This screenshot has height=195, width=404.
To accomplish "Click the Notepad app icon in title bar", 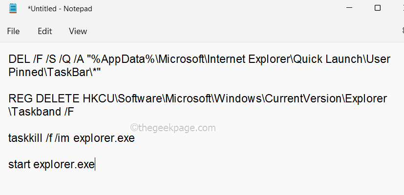I will click(x=13, y=9).
